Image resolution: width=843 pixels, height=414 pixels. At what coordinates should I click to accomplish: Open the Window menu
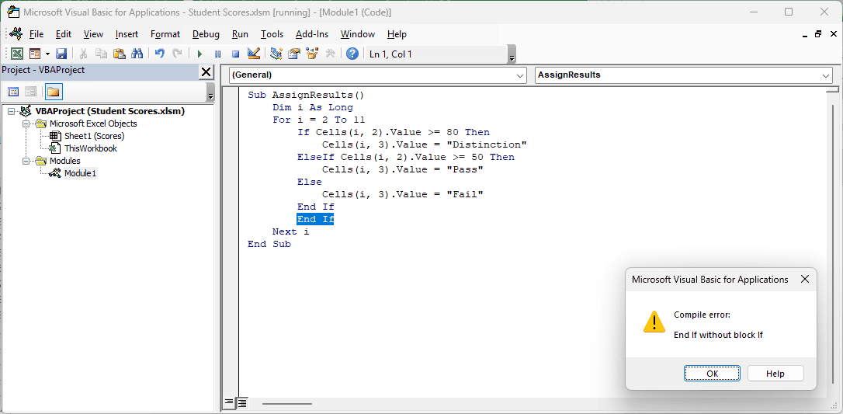(358, 34)
